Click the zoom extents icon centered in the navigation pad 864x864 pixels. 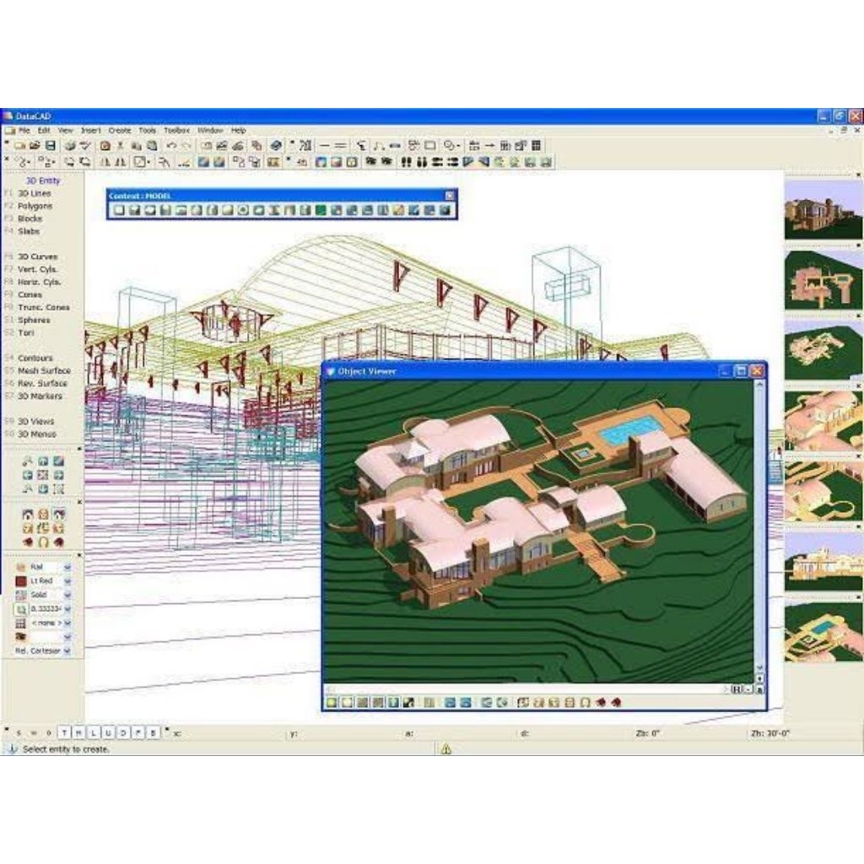[43, 475]
